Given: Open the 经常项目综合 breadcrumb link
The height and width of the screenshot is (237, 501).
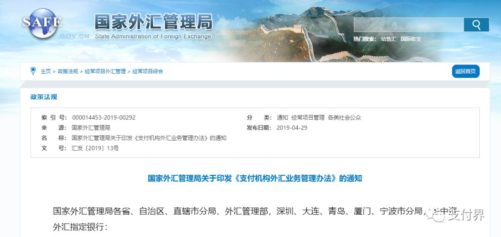Looking at the screenshot, I should click(x=148, y=71).
